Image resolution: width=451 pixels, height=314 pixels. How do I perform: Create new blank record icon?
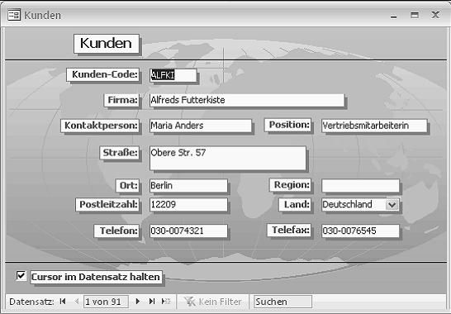click(x=166, y=302)
